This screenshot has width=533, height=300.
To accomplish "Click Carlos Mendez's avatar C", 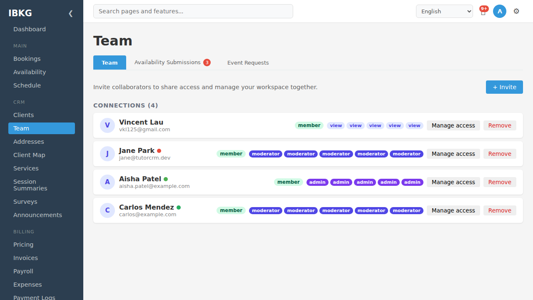I will point(107,210).
